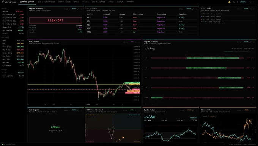Click the rightmost header icon in Regime Summary
The height and width of the screenshot is (146, 258).
pyautogui.click(x=82, y=9)
